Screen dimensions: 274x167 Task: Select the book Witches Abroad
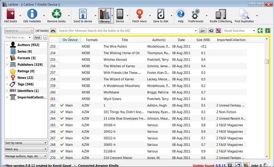(115, 60)
